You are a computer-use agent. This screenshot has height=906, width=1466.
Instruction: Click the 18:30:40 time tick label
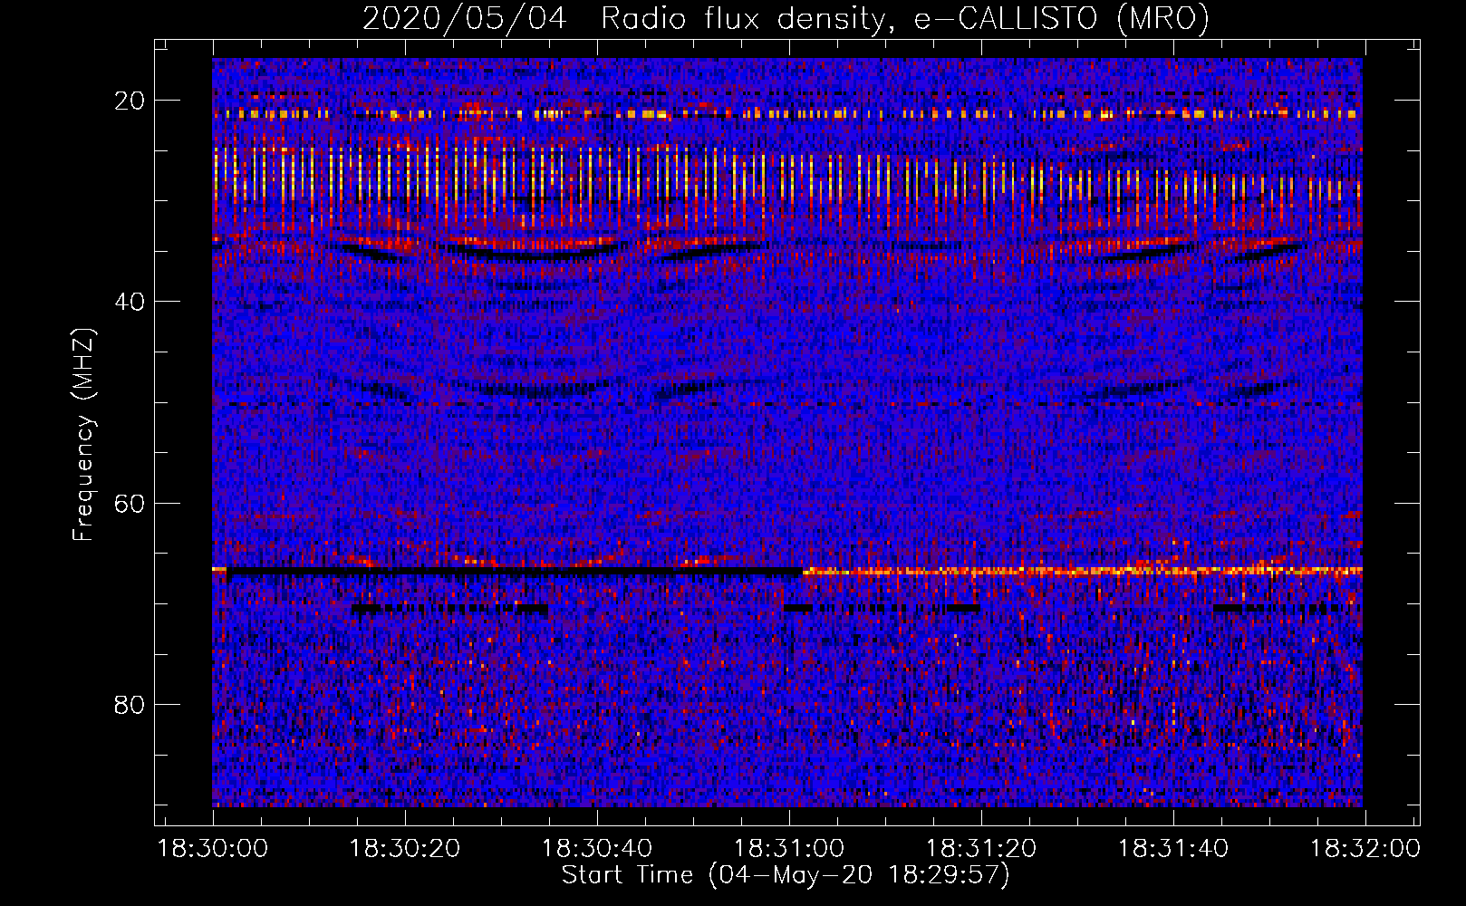click(x=597, y=849)
